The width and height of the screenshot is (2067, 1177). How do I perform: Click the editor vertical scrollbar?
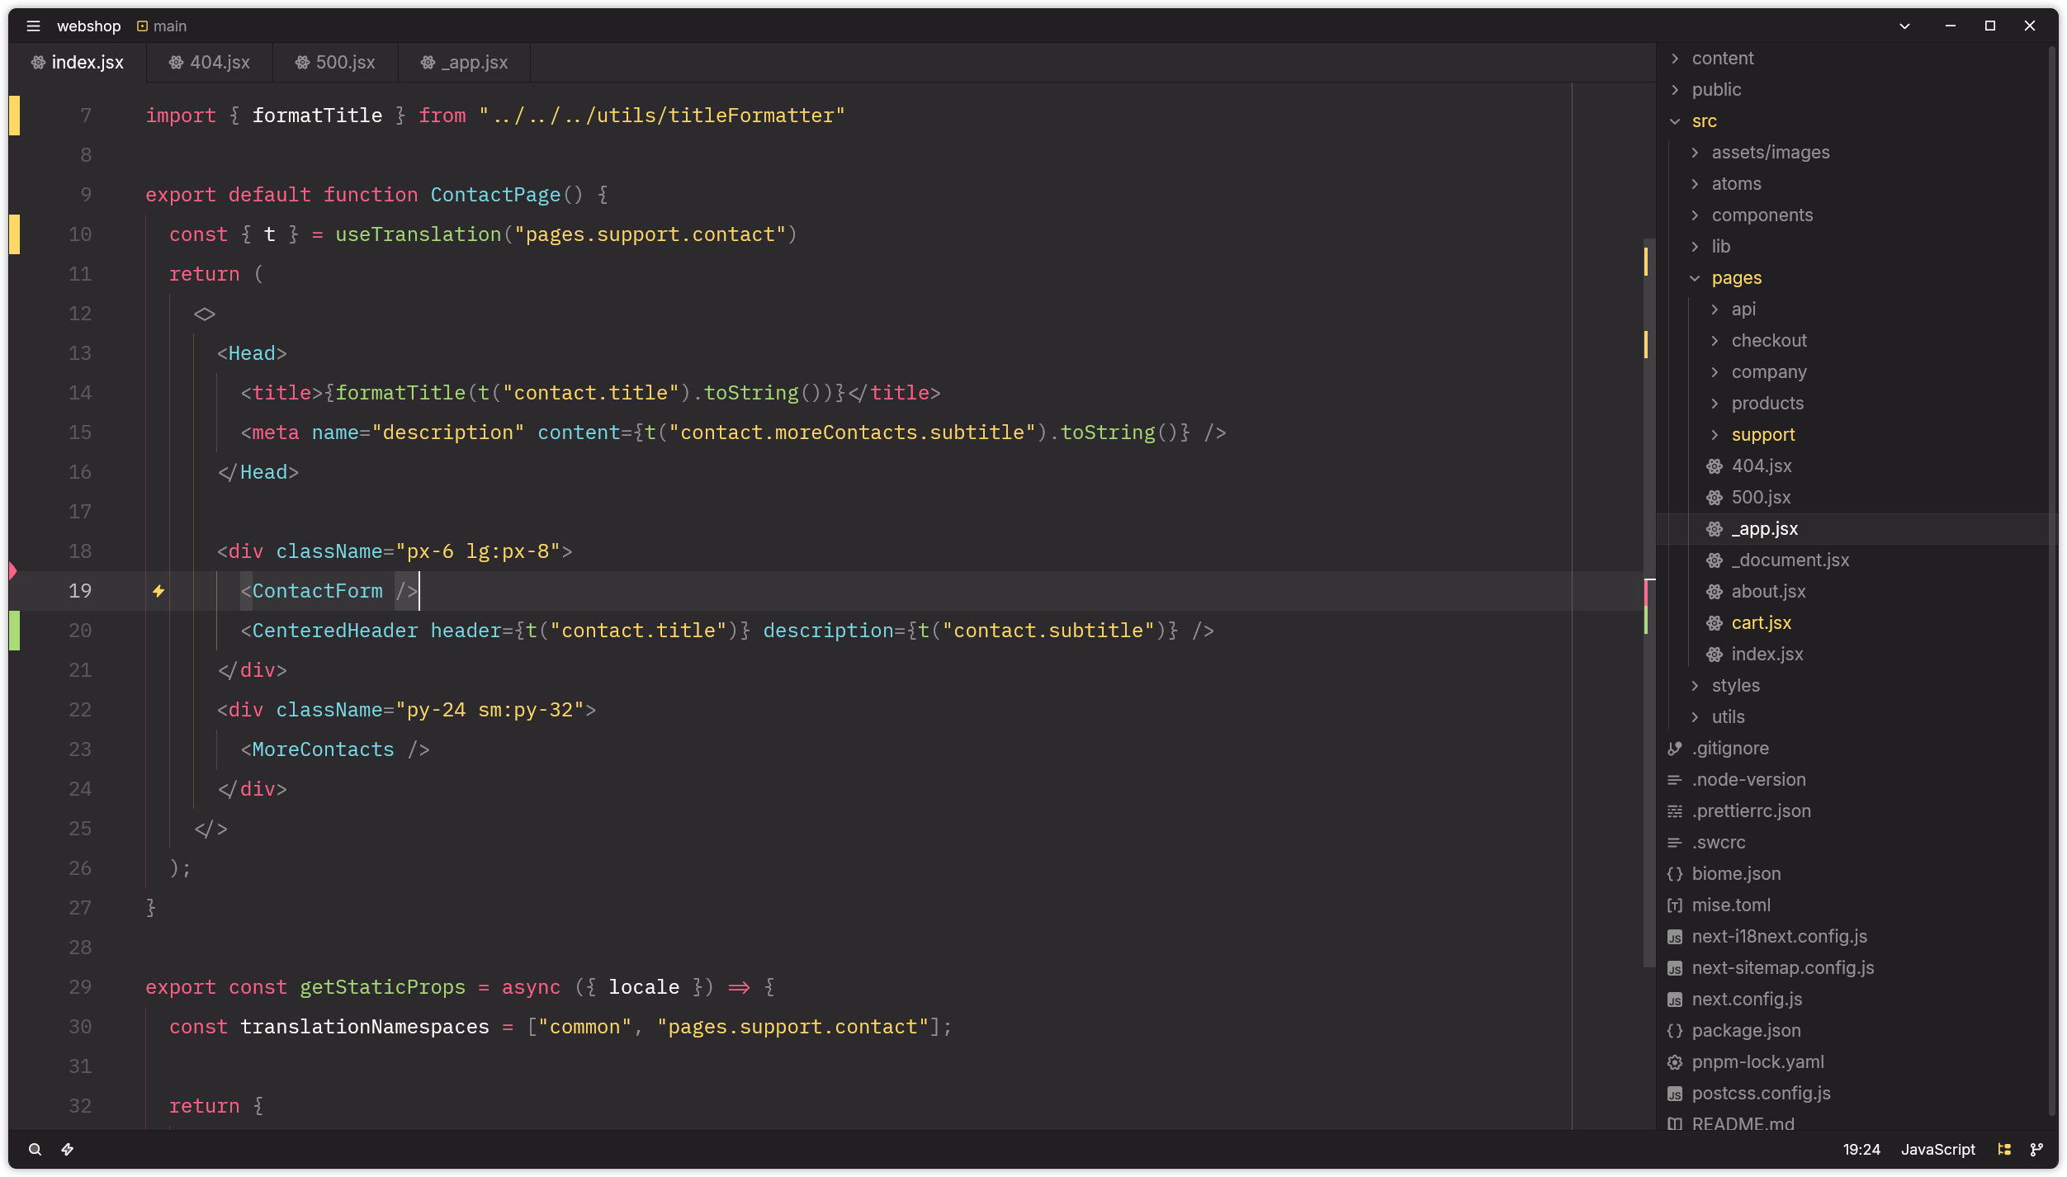pyautogui.click(x=1649, y=603)
